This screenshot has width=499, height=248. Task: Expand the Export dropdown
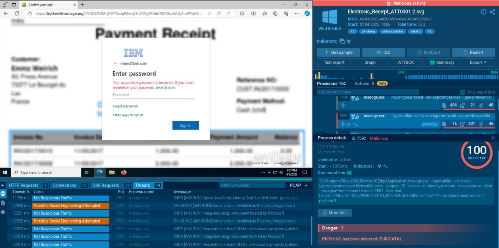tap(475, 62)
